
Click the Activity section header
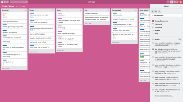(x=157, y=39)
